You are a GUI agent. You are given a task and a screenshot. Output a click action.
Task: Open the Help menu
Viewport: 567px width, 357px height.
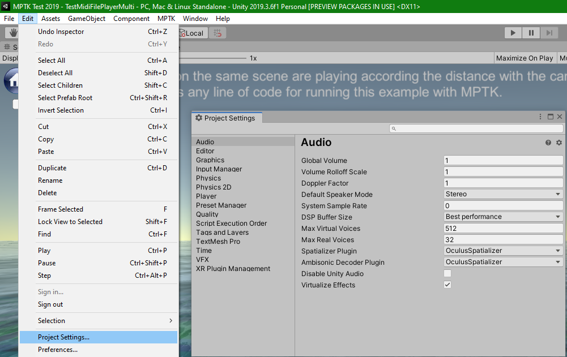click(223, 19)
